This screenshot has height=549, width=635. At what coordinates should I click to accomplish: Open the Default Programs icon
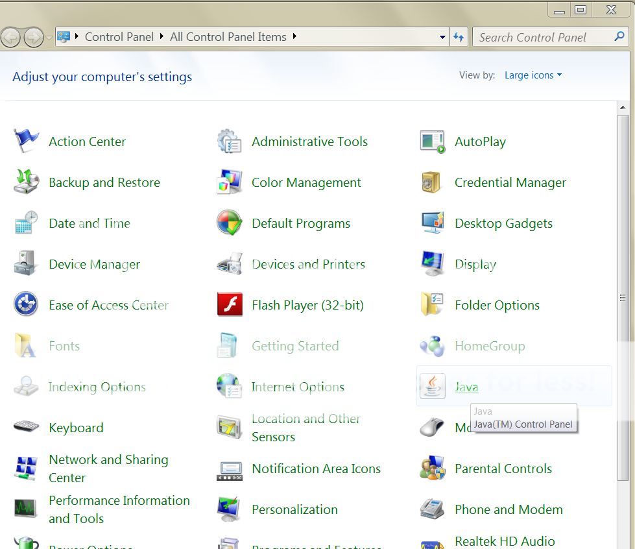[229, 223]
